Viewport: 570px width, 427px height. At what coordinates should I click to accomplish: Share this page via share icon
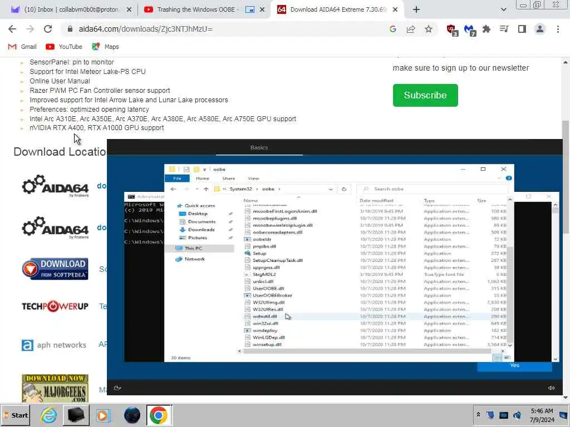click(411, 29)
